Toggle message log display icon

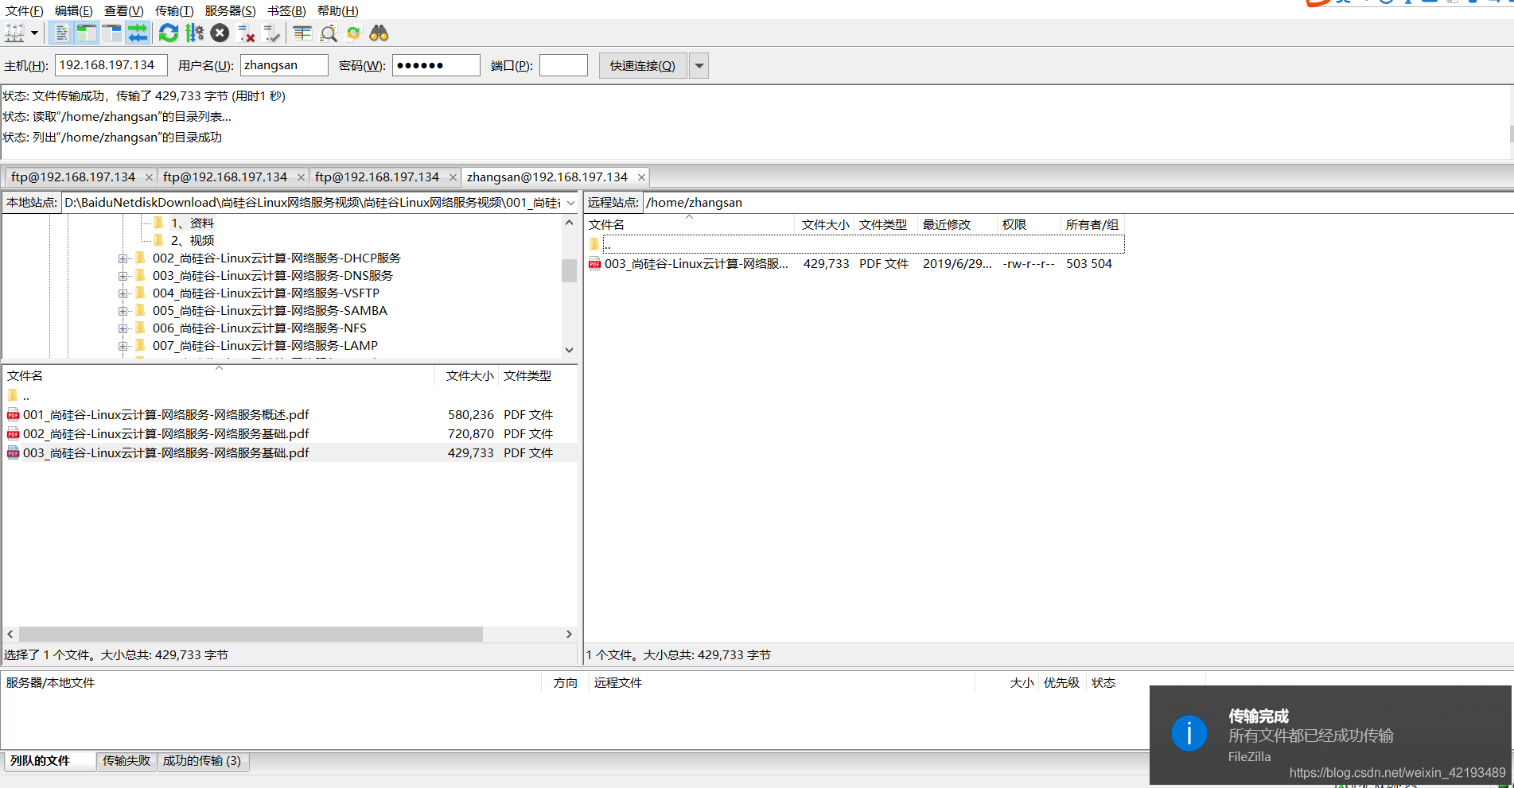coord(61,33)
